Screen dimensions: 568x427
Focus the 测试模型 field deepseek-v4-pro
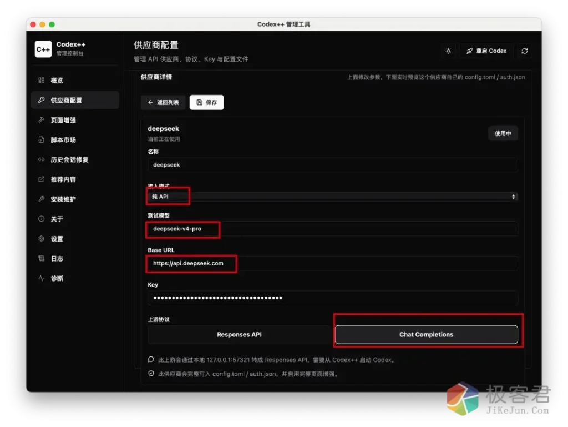333,229
